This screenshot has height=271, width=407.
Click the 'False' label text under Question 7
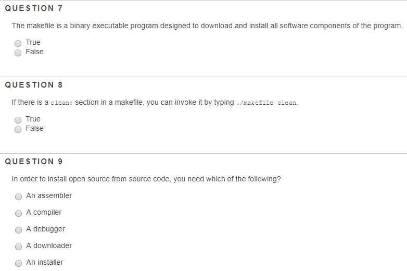(x=34, y=52)
